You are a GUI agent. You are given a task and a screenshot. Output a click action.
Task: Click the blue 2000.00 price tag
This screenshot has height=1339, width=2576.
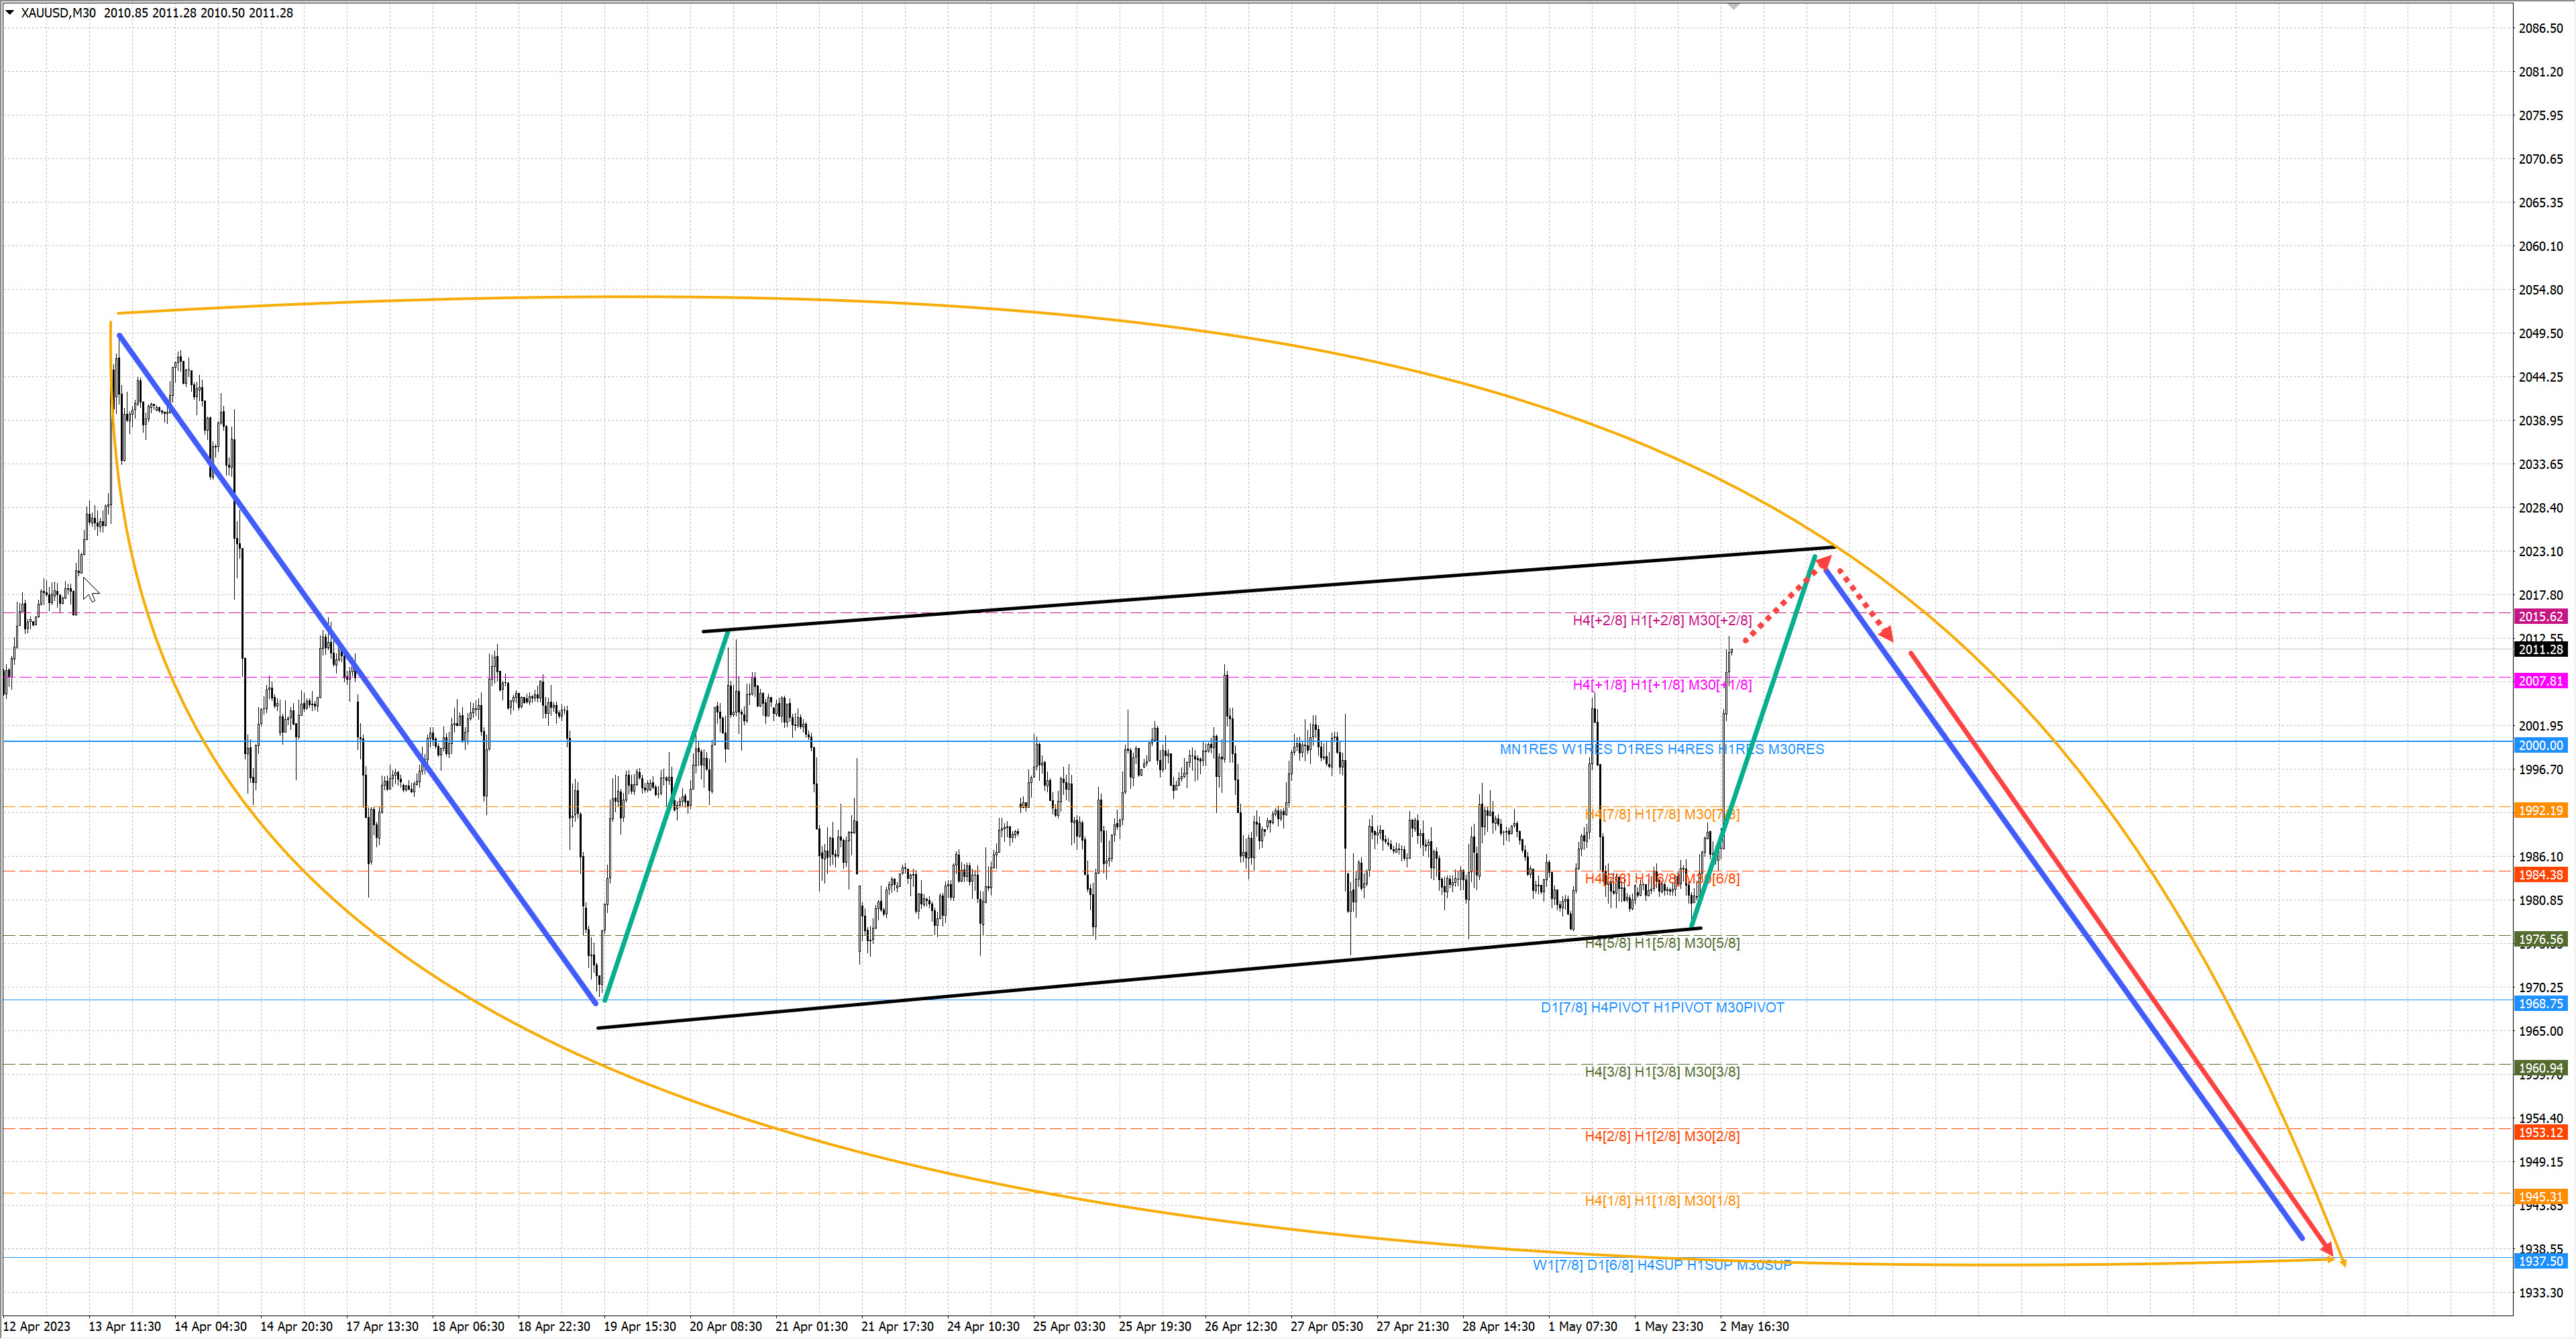click(2540, 745)
